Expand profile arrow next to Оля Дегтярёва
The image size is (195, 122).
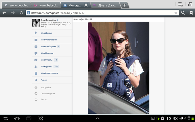(70, 23)
